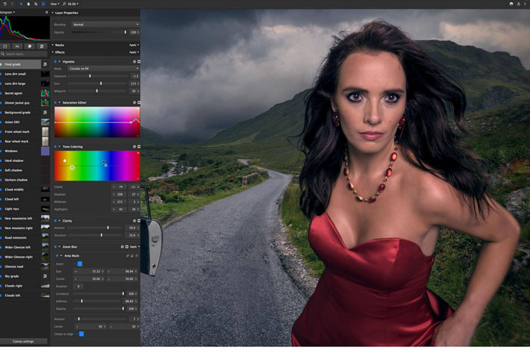Click the Undo icon in top toolbar
This screenshot has width=530, height=353.
(5, 4)
